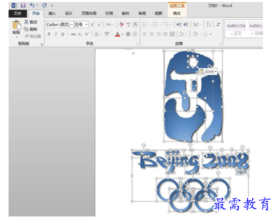Image resolution: width=275 pixels, height=220 pixels.
Task: Click the text effects A icon
Action: coord(97,34)
